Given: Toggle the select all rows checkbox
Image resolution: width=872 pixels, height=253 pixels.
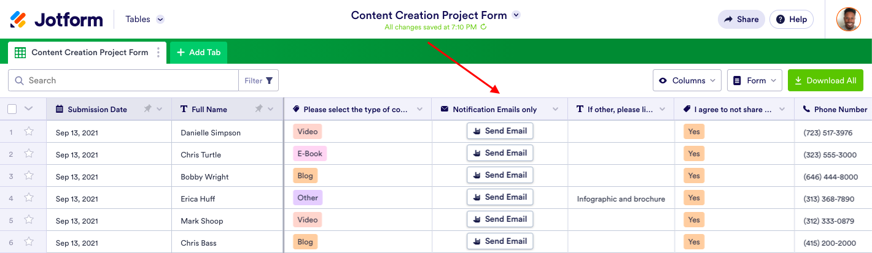Looking at the screenshot, I should pos(12,109).
